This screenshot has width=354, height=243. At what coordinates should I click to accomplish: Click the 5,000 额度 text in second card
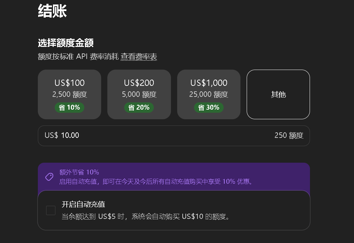[139, 94]
